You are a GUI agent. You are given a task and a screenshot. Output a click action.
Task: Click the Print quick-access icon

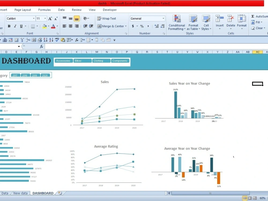(x=40, y=40)
